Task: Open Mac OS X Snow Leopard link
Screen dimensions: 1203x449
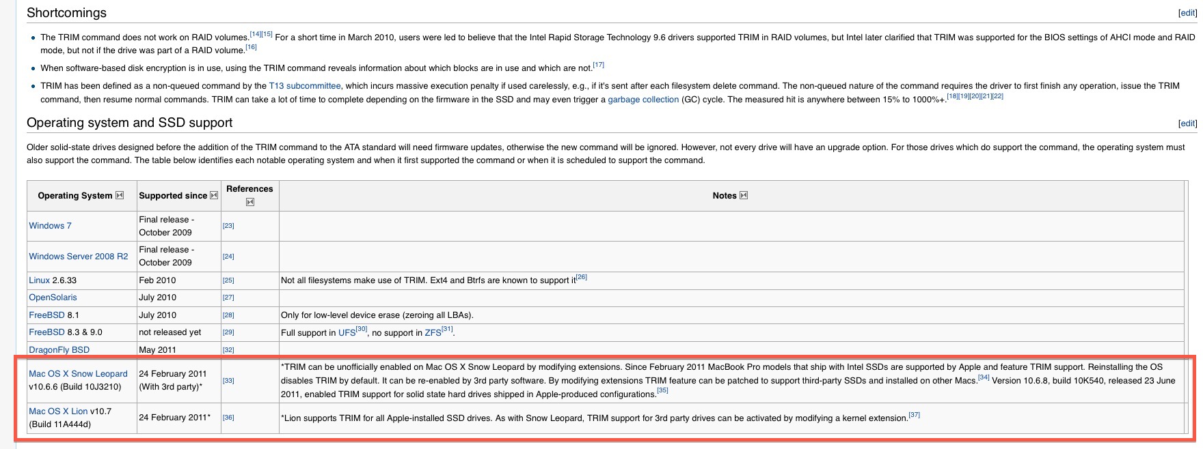Action: pos(78,374)
